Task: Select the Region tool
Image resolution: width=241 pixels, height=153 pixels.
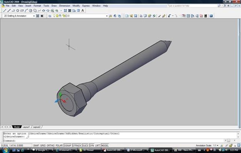Action: click(74, 11)
